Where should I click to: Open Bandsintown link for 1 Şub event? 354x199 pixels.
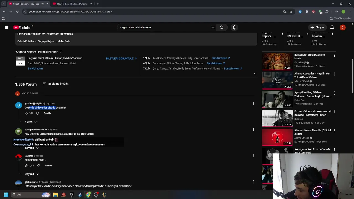click(221, 58)
